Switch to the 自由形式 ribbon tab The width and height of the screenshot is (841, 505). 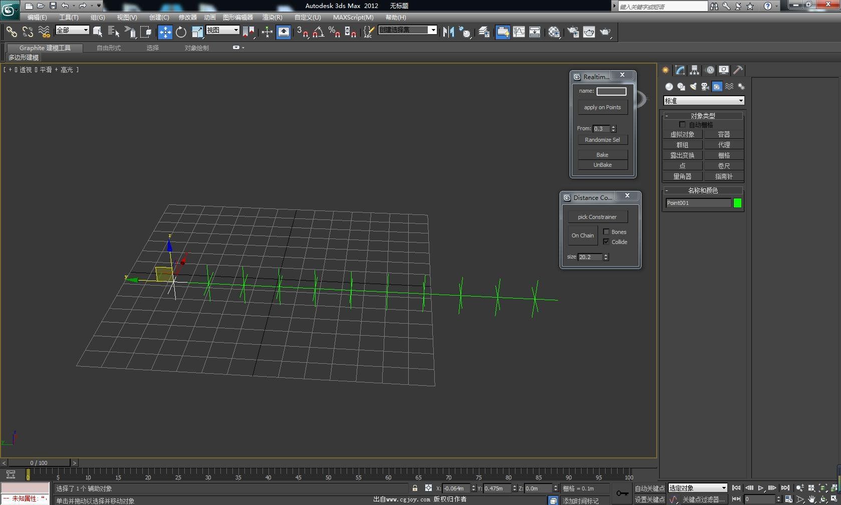point(109,48)
